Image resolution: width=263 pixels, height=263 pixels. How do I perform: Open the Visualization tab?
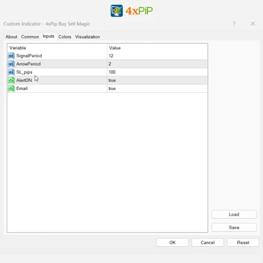click(87, 37)
